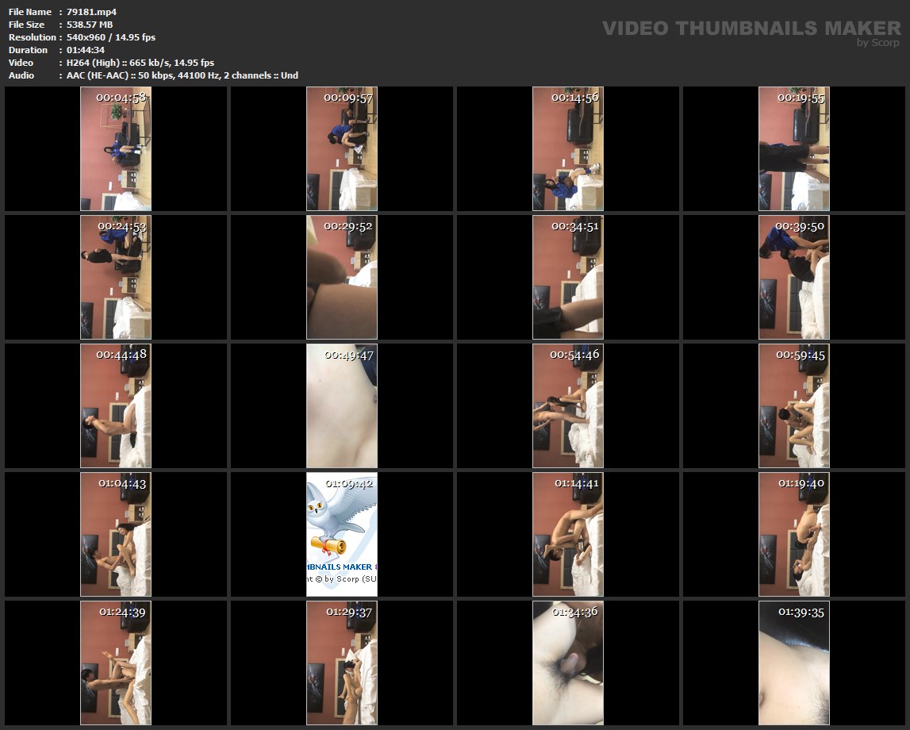Click the Duration value 01:44:34
The height and width of the screenshot is (730, 910).
[86, 50]
